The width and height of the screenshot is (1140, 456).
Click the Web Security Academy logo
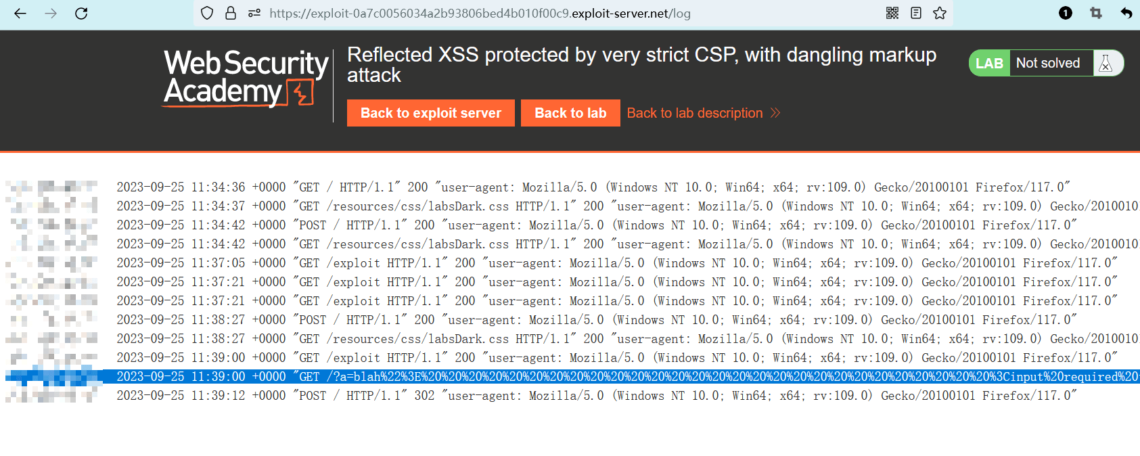[x=246, y=78]
